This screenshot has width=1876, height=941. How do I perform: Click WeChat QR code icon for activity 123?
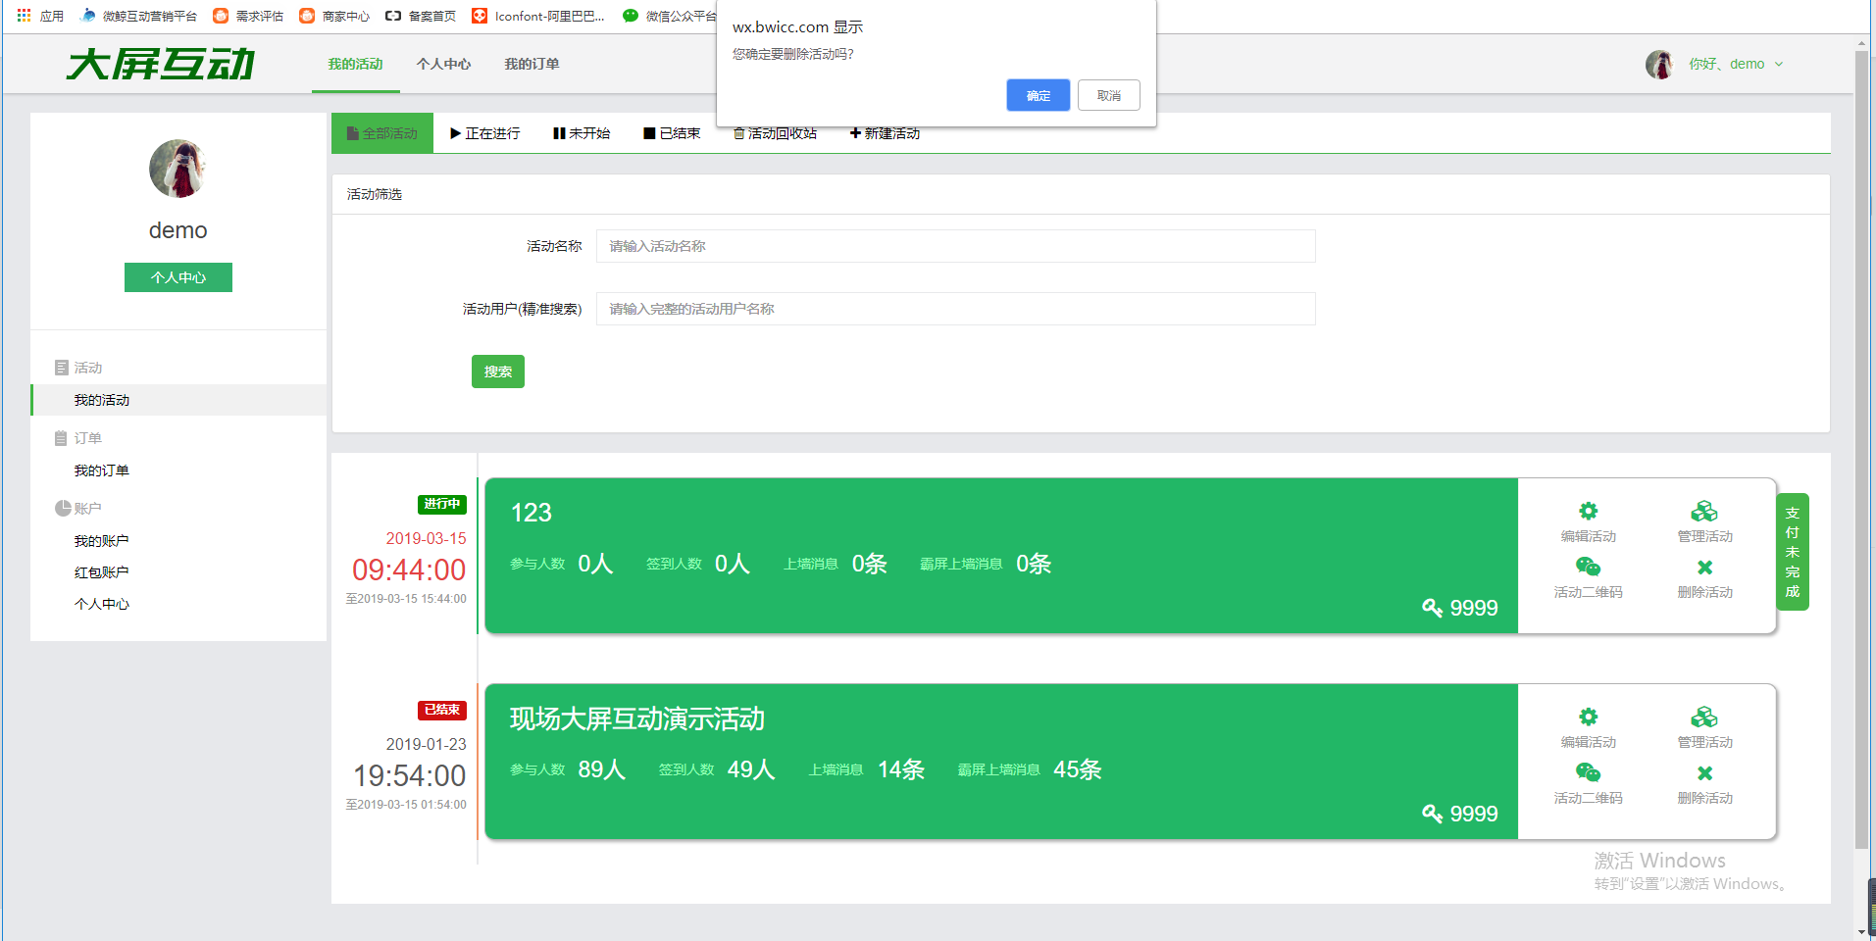tap(1588, 568)
